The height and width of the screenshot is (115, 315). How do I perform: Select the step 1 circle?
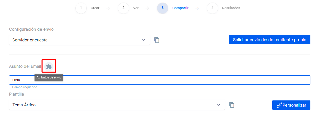81,8
